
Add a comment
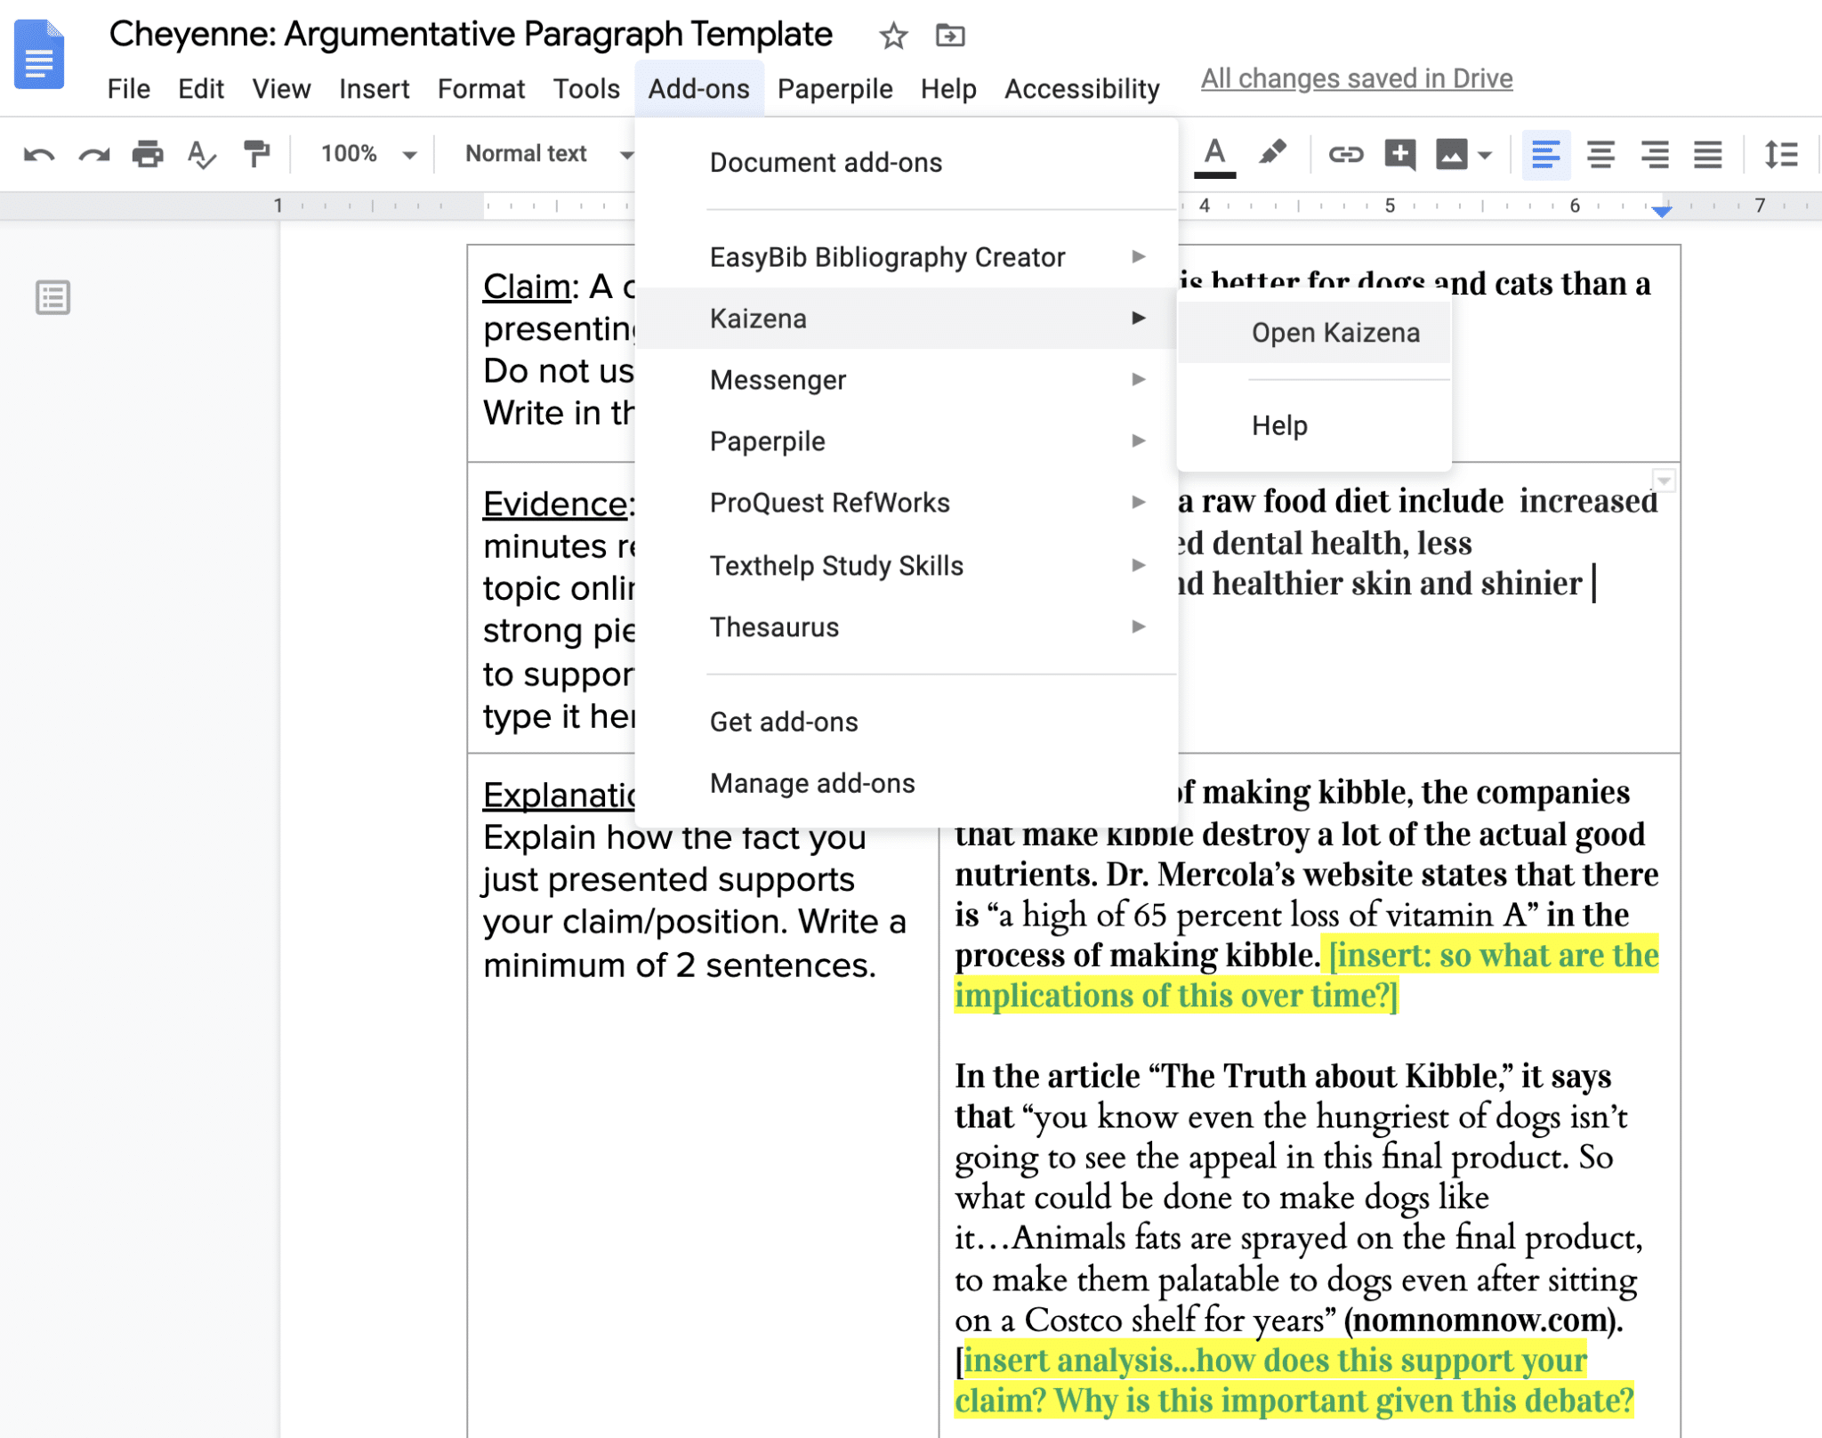1399,153
